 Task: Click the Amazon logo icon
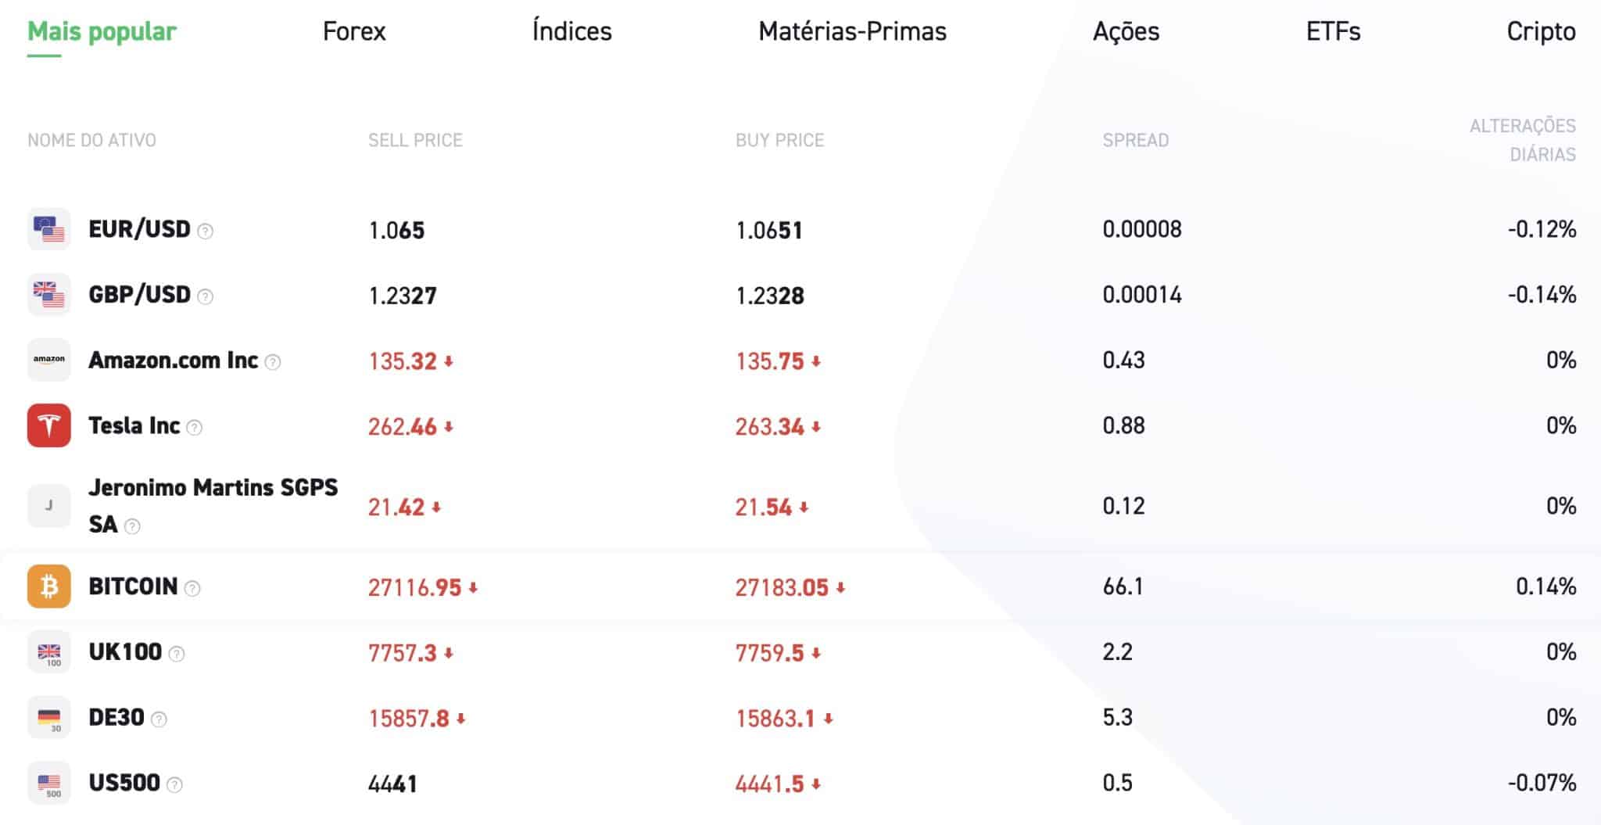pyautogui.click(x=50, y=360)
